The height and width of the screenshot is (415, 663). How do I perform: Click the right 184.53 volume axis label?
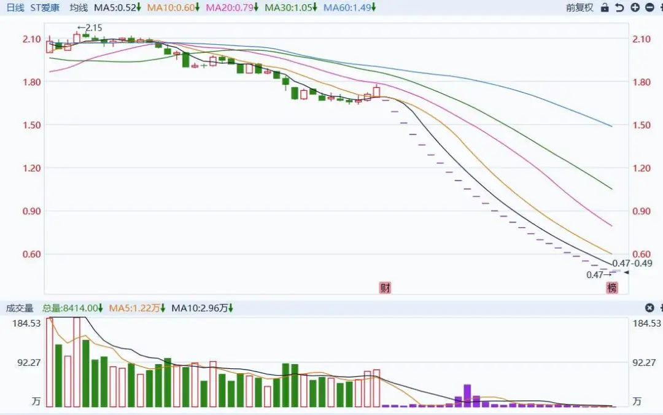(x=646, y=324)
